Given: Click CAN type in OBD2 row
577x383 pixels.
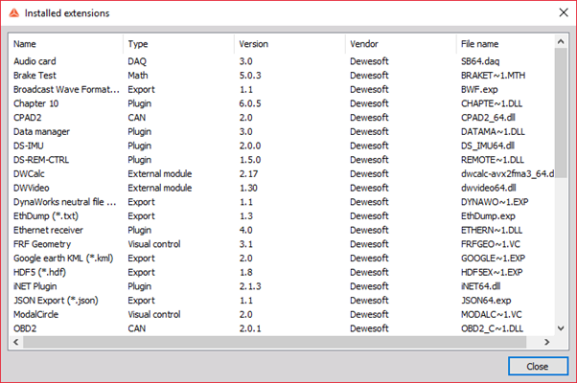Looking at the screenshot, I should pos(136,328).
